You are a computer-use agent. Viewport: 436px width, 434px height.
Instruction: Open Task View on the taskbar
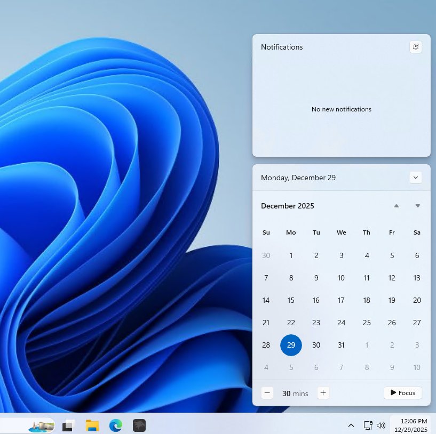[68, 425]
